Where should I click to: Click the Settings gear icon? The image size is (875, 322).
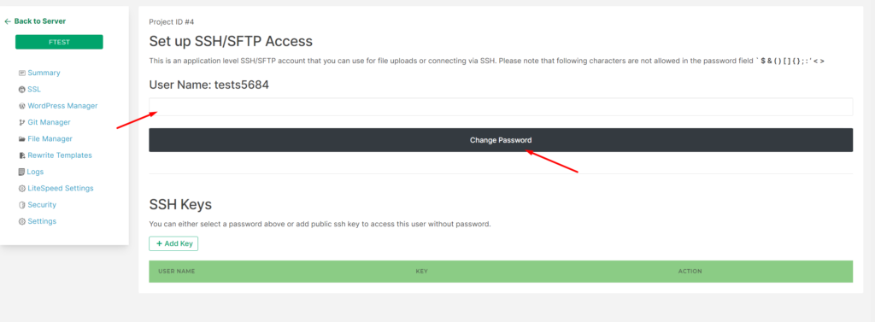click(x=21, y=221)
